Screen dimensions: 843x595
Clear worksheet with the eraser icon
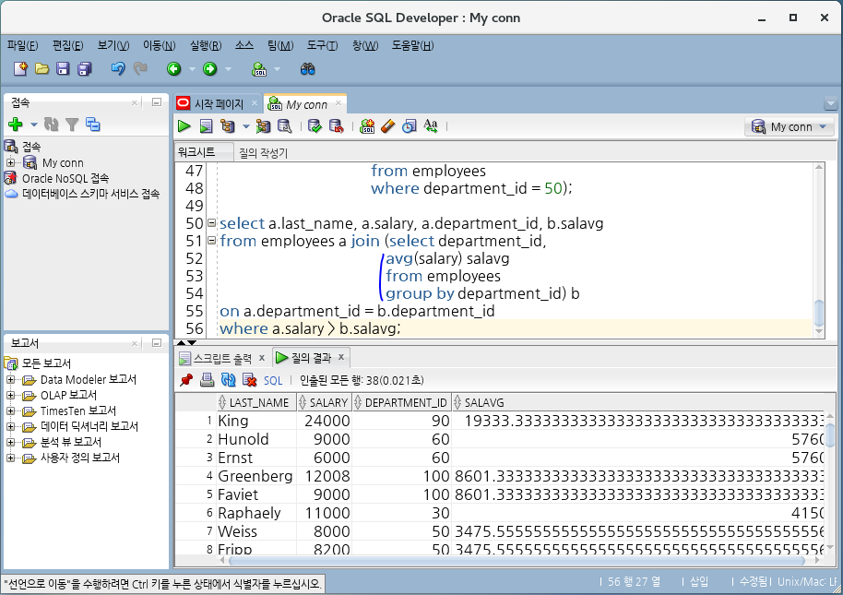(x=387, y=126)
